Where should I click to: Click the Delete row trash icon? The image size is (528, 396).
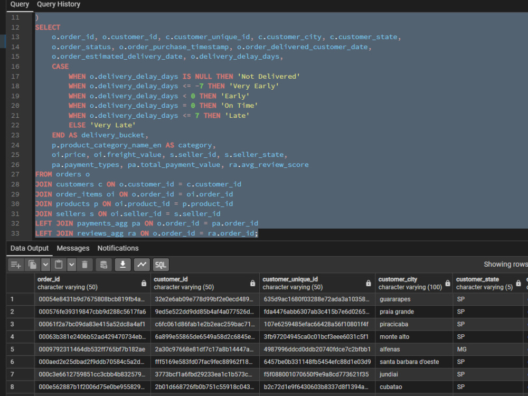click(85, 265)
